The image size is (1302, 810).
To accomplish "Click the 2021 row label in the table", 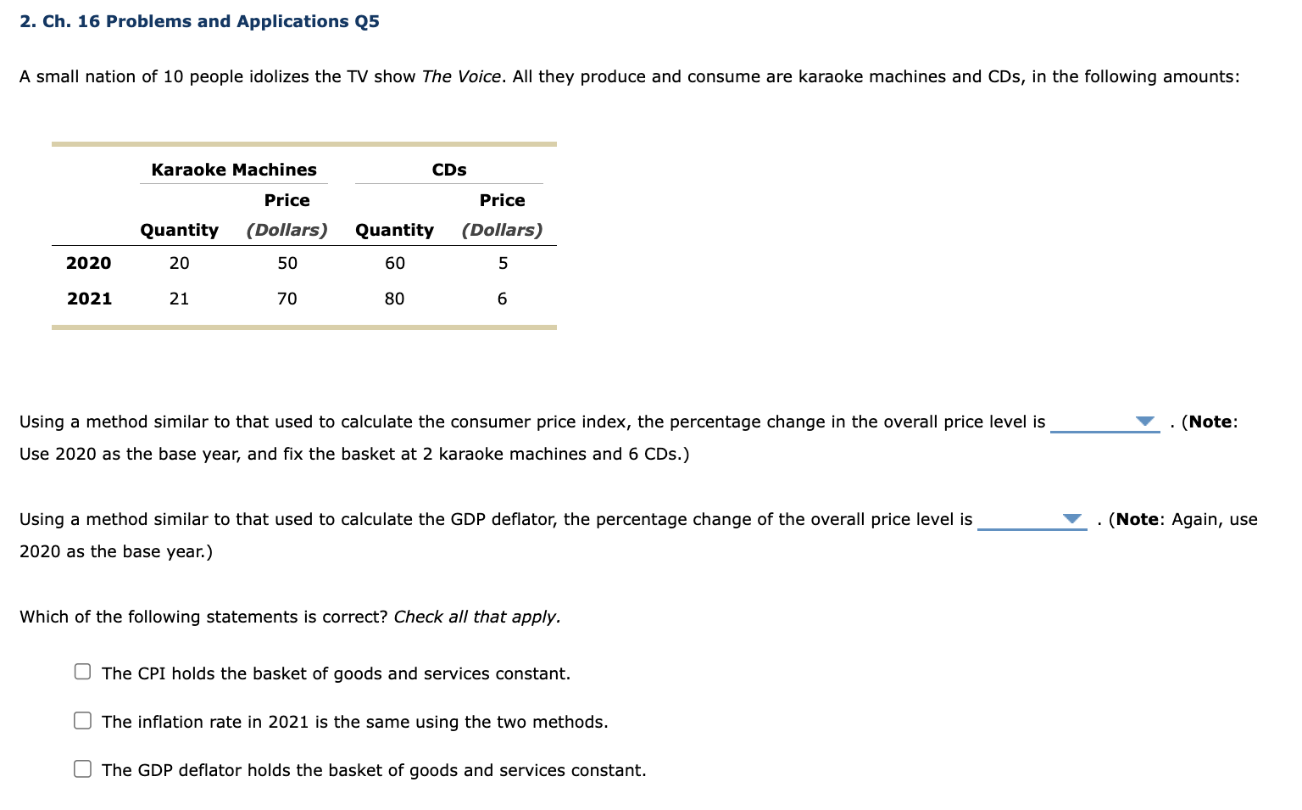I will [x=89, y=298].
